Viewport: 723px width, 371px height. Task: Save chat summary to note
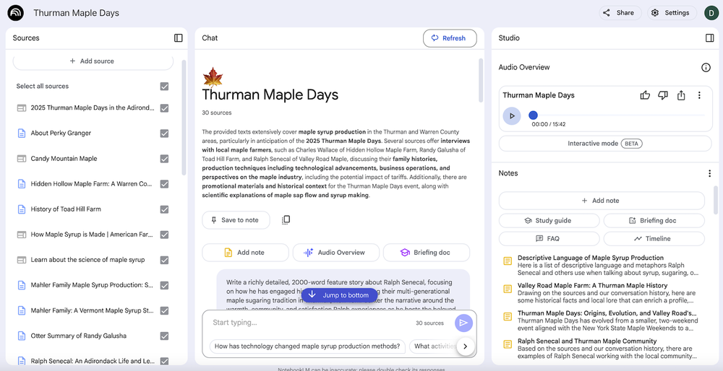[236, 220]
